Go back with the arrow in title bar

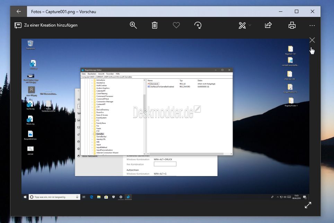18,11
